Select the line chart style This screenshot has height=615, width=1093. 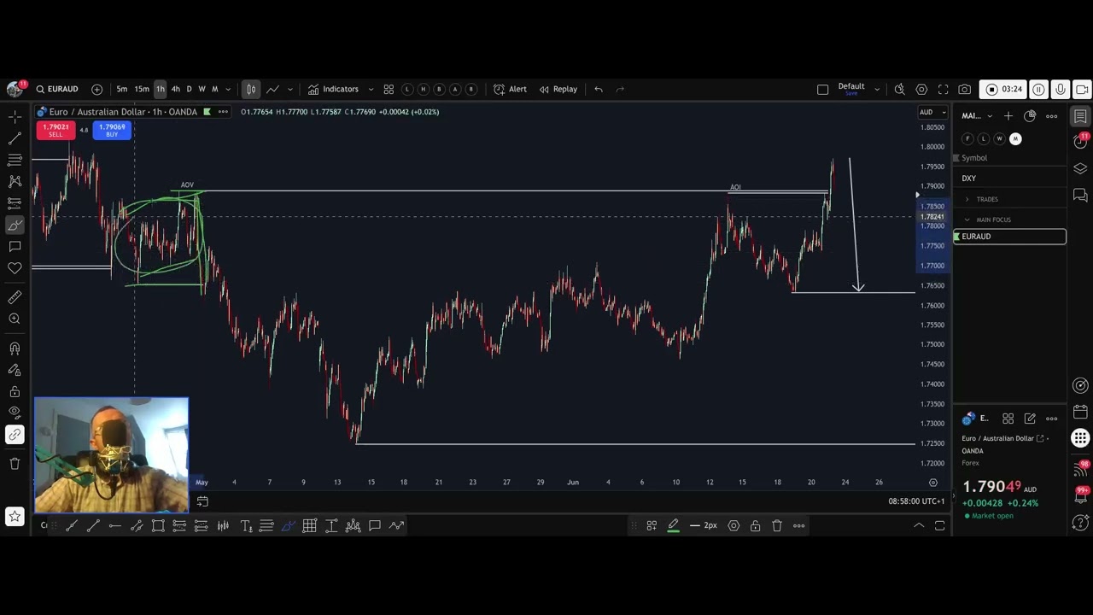point(272,89)
